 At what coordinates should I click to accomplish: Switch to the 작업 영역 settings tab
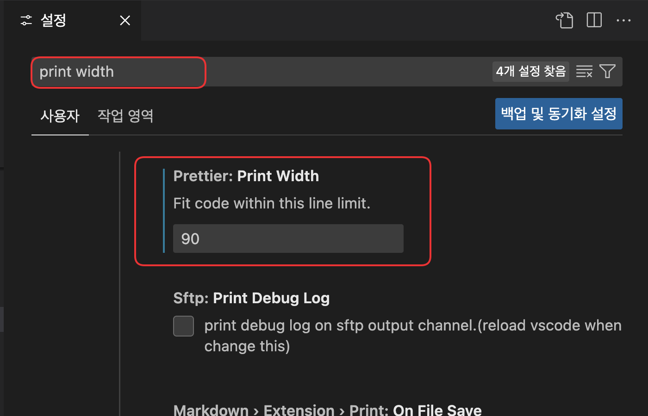coord(125,116)
